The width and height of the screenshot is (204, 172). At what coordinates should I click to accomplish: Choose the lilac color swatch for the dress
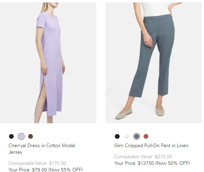[21, 136]
